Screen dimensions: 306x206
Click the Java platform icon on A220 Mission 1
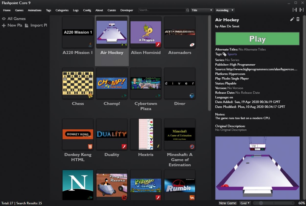coord(90,45)
